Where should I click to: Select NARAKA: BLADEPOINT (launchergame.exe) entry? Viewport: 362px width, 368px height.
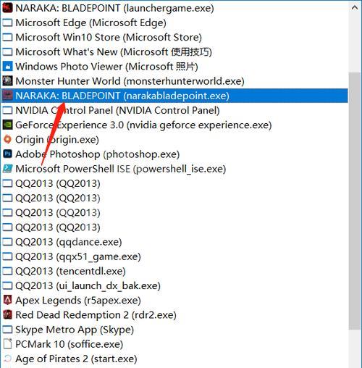tap(174, 8)
